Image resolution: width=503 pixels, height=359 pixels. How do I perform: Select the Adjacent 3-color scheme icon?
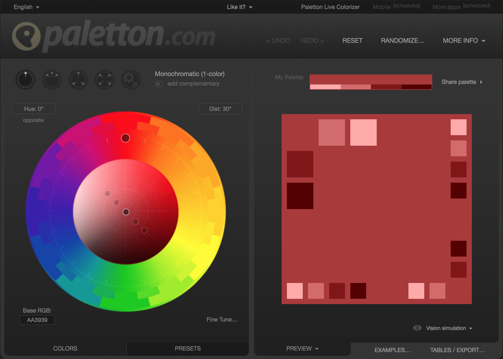pyautogui.click(x=52, y=79)
